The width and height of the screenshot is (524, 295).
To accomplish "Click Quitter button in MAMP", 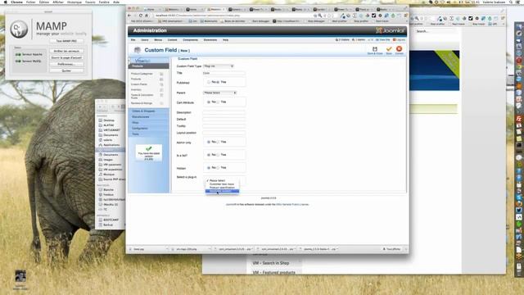I will point(66,70).
